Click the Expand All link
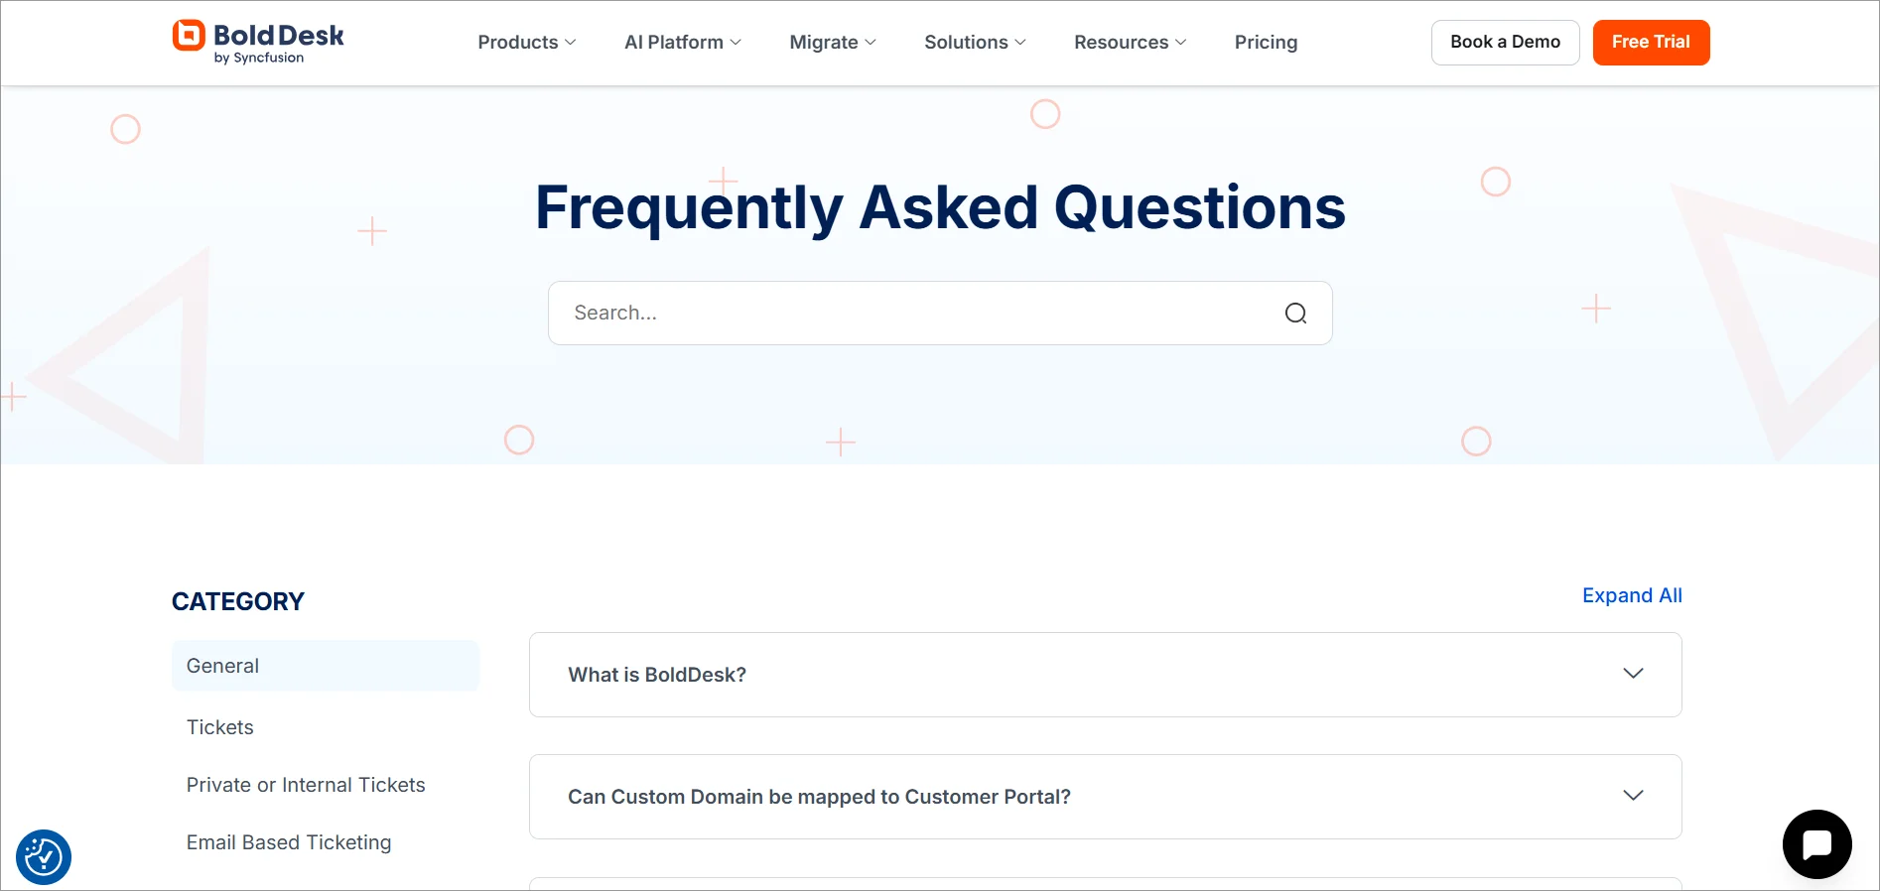This screenshot has height=891, width=1880. pyautogui.click(x=1632, y=595)
